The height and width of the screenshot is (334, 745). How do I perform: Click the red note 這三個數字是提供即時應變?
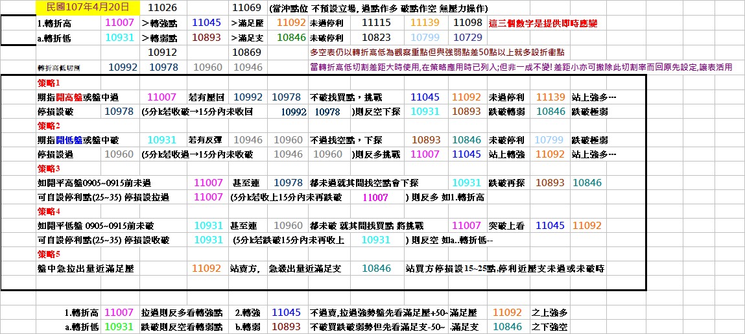tap(543, 23)
